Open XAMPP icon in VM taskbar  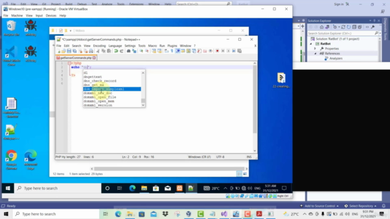pyautogui.click(x=180, y=188)
